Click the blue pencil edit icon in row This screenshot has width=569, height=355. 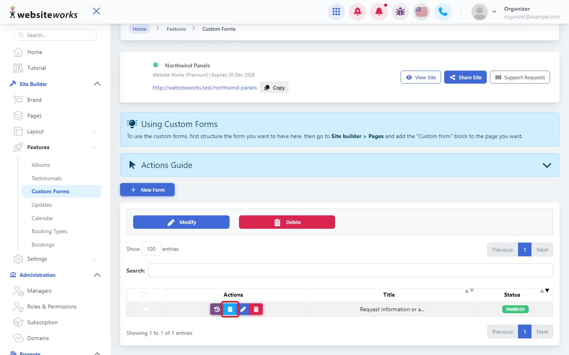(x=243, y=309)
